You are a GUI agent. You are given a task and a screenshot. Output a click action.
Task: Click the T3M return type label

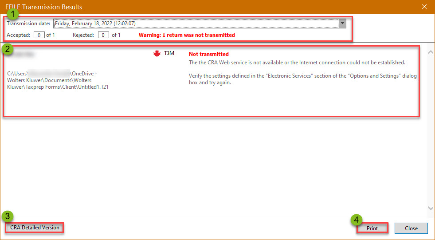169,54
